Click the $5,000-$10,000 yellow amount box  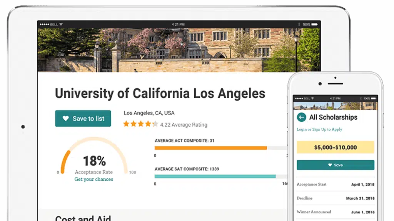coord(336,147)
